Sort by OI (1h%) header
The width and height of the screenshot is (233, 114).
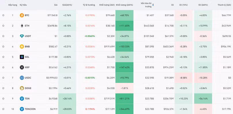pos(183,5)
